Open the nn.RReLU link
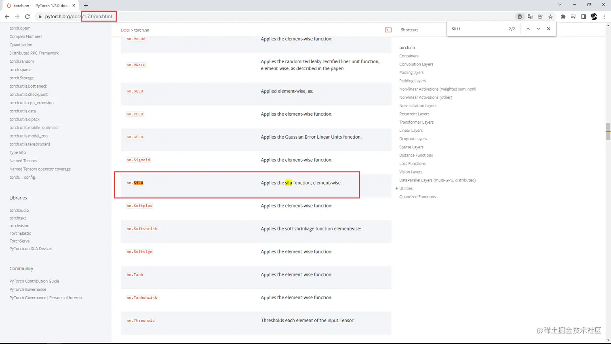This screenshot has height=344, width=611. 136,65
